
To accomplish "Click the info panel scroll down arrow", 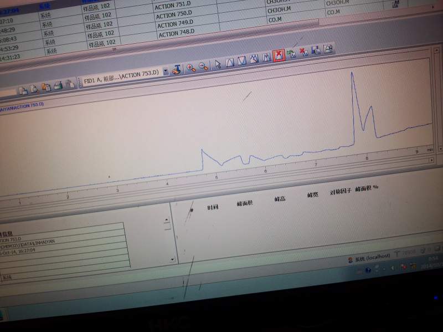I will [172, 259].
